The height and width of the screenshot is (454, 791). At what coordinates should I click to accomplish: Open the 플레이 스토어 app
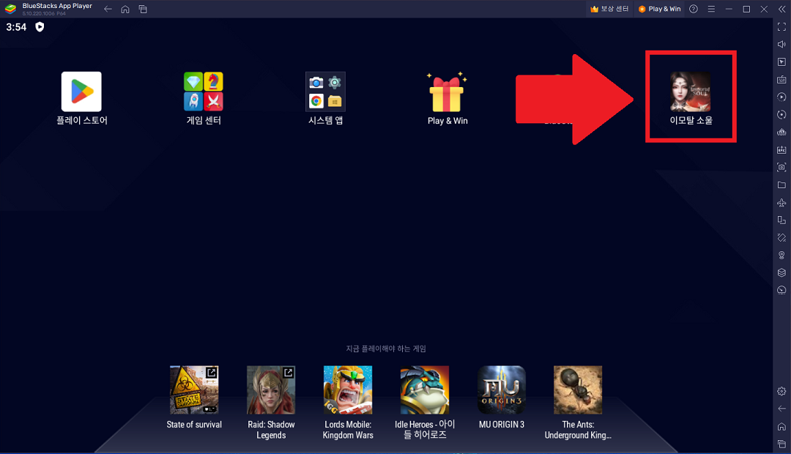click(81, 92)
